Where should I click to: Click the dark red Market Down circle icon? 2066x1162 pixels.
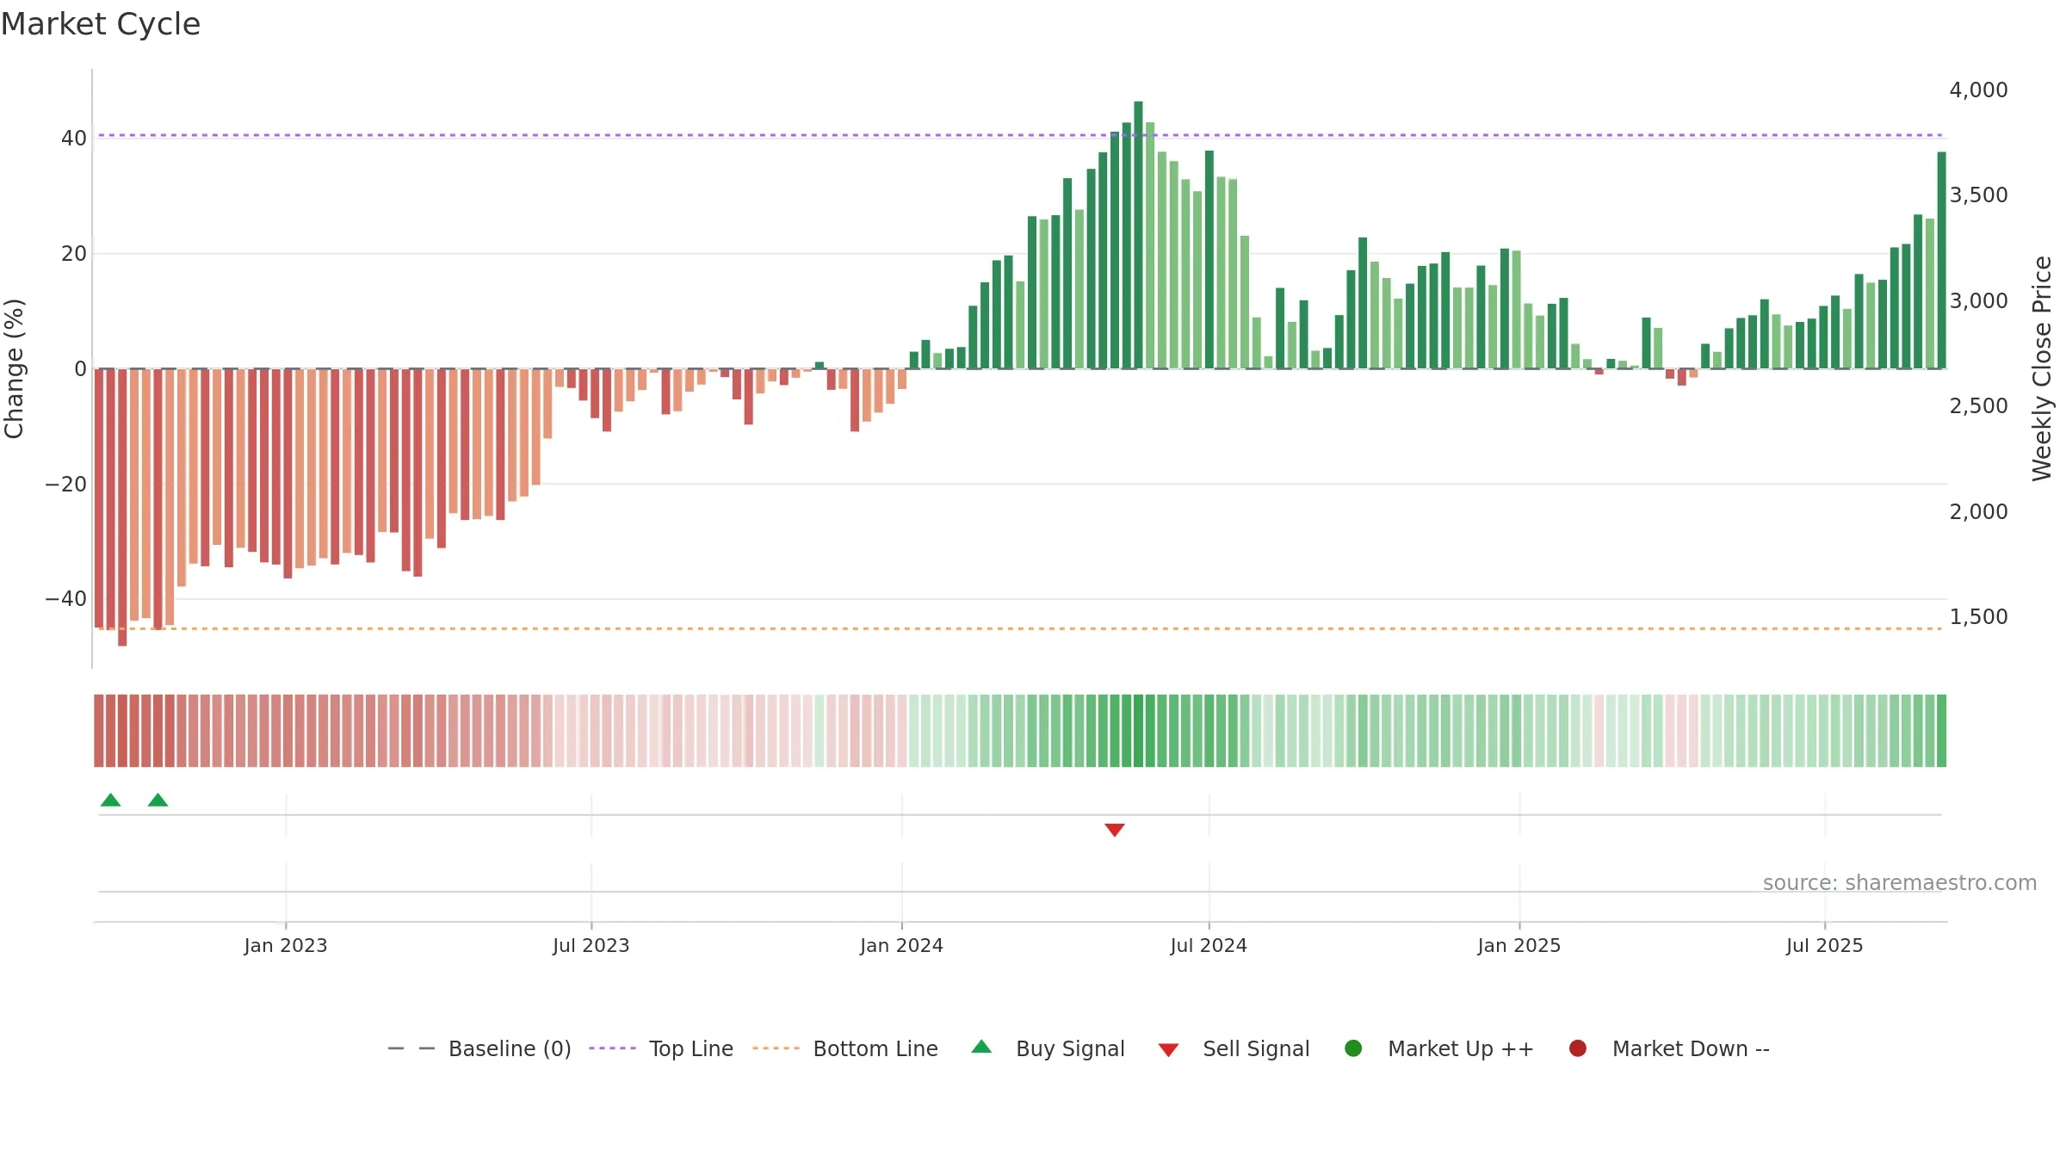click(1578, 1048)
